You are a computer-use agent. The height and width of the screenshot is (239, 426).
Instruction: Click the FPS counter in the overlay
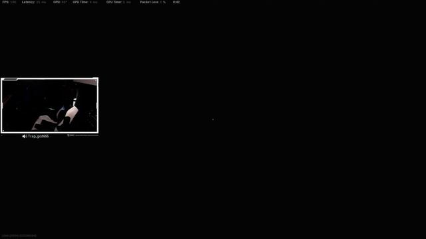tap(9, 2)
